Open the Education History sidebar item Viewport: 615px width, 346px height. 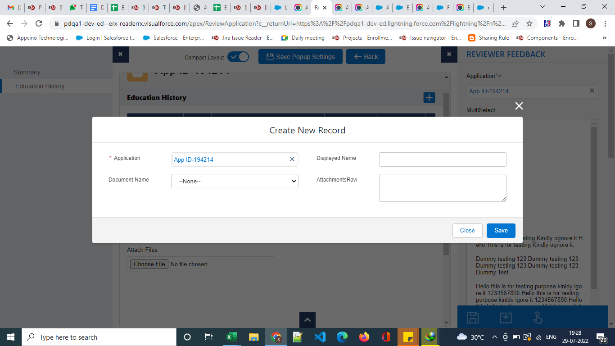click(40, 86)
